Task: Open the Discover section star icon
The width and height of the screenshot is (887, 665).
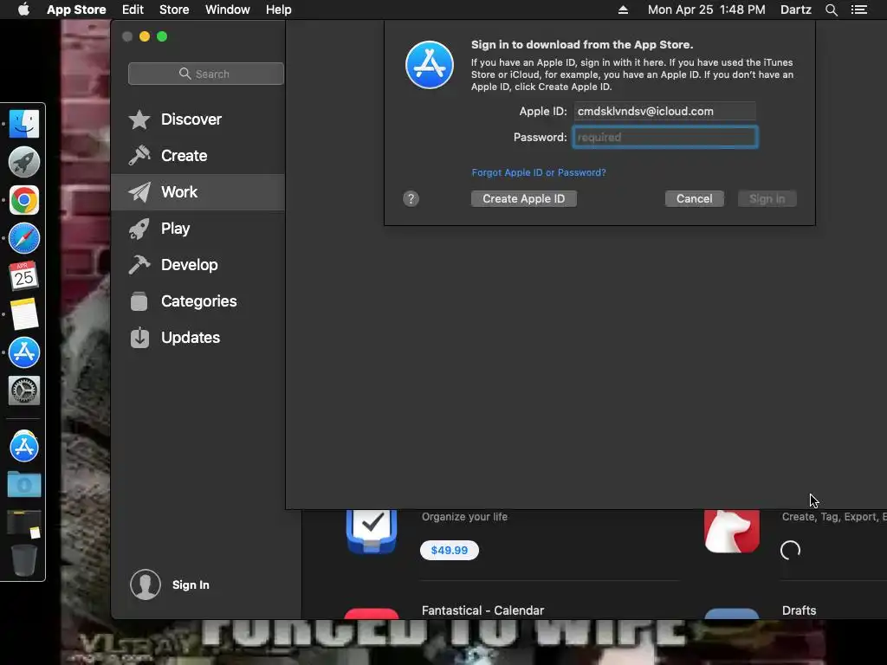Action: [x=139, y=119]
